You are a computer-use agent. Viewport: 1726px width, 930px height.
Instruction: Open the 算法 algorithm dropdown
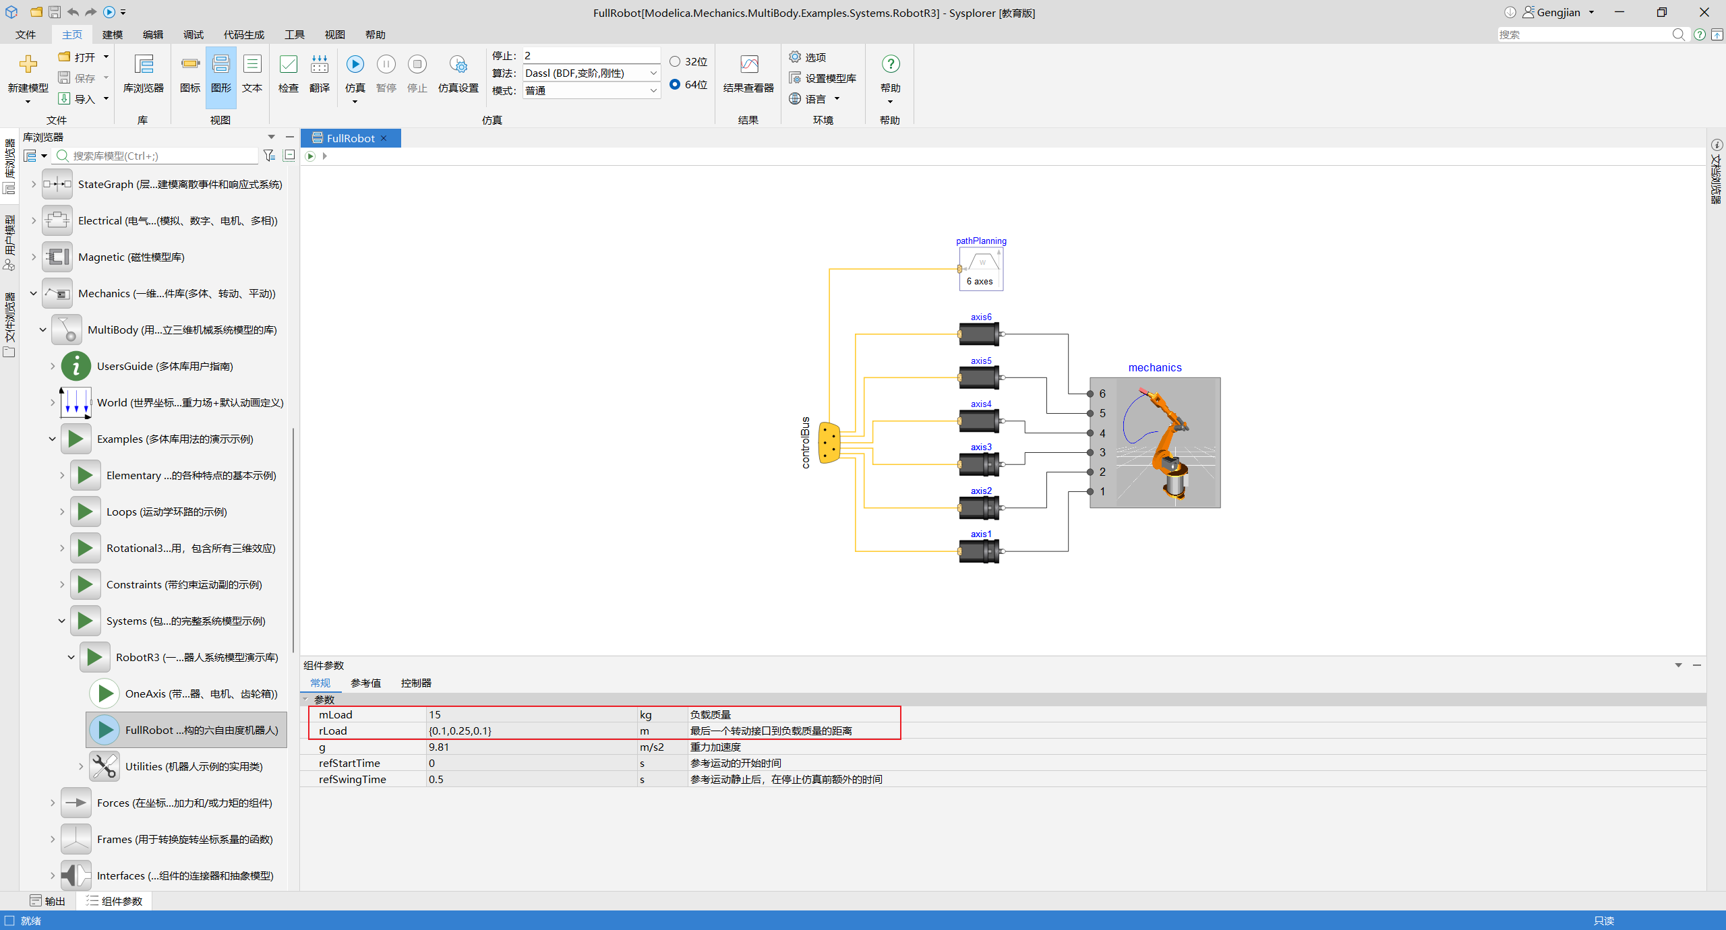[591, 73]
